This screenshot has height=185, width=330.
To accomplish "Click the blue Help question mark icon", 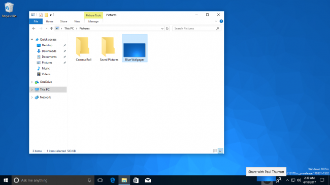I will coord(221,21).
